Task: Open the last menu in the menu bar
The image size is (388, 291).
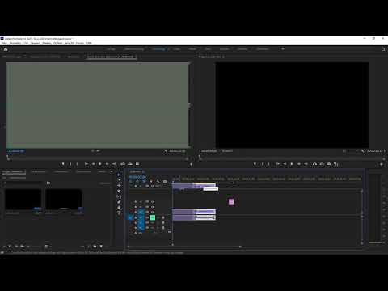Action: [x=89, y=43]
